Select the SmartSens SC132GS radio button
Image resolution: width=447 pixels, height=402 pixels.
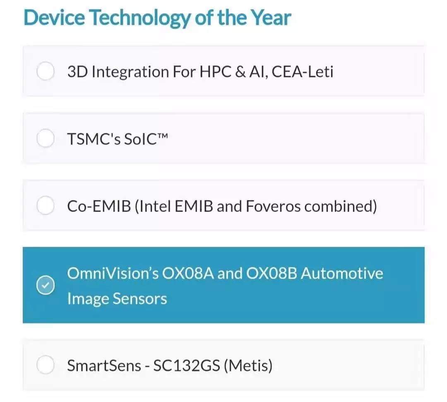46,366
